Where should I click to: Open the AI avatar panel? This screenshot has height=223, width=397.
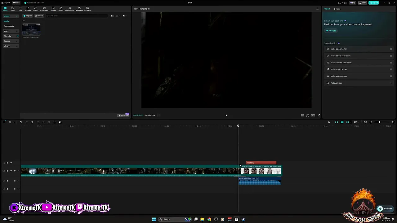coord(88,9)
